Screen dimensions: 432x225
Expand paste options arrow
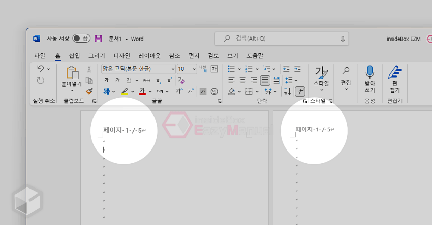pos(72,90)
